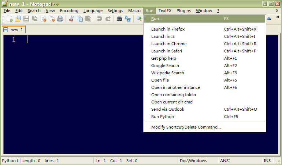Choose Run... from the Run menu
Viewport: 282px width, 165px height.
(x=205, y=19)
